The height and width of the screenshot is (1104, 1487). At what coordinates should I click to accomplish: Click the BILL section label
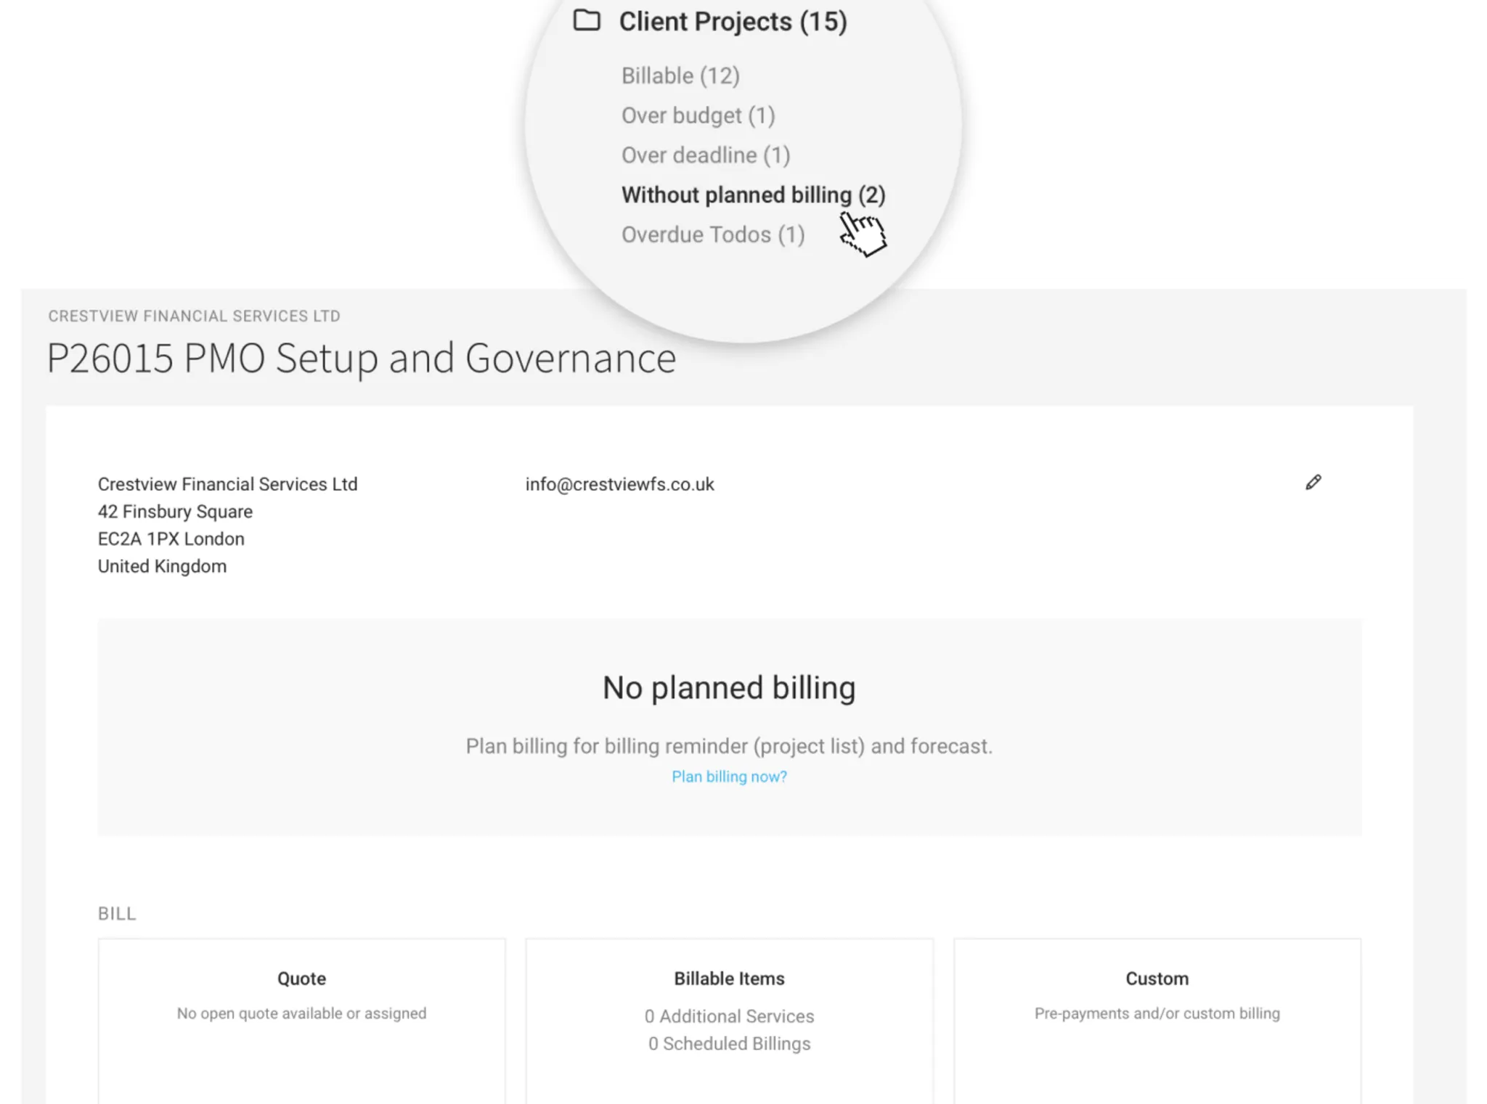tap(117, 913)
